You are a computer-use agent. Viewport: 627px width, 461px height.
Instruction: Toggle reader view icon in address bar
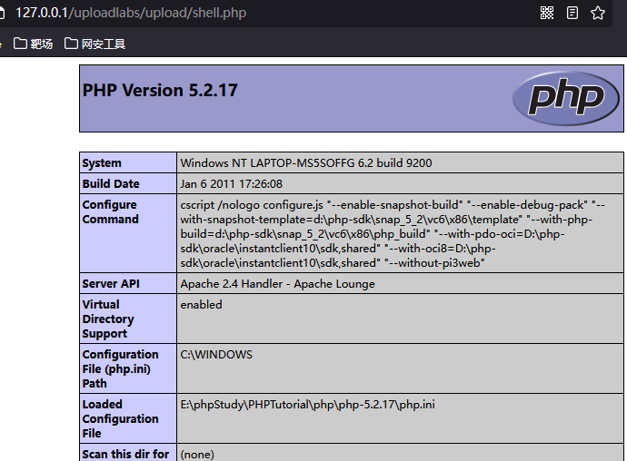click(x=572, y=13)
